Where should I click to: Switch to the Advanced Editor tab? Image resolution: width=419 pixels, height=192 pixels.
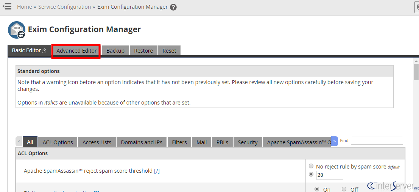point(76,51)
